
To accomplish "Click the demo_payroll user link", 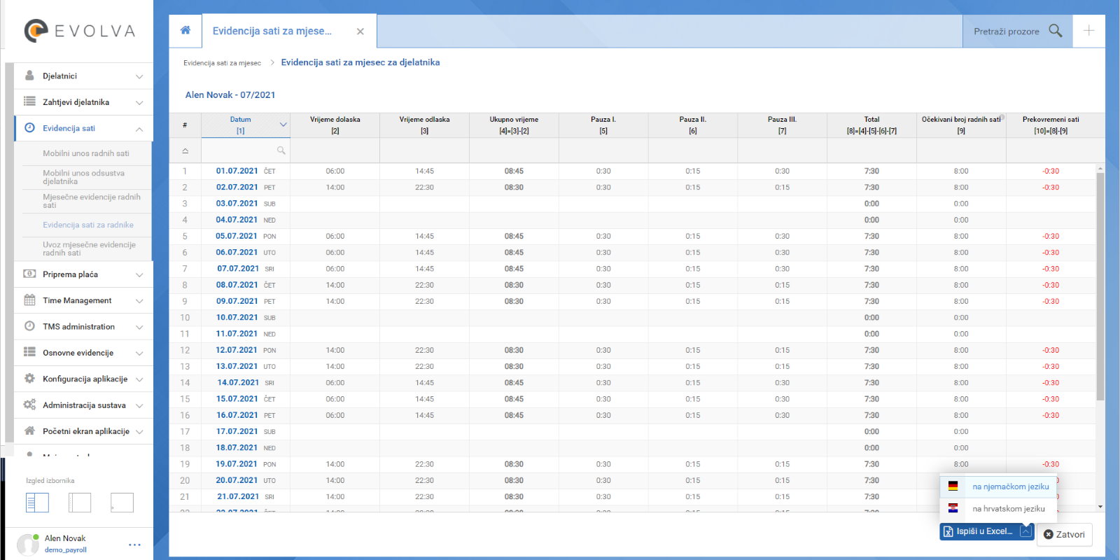I will (x=66, y=550).
